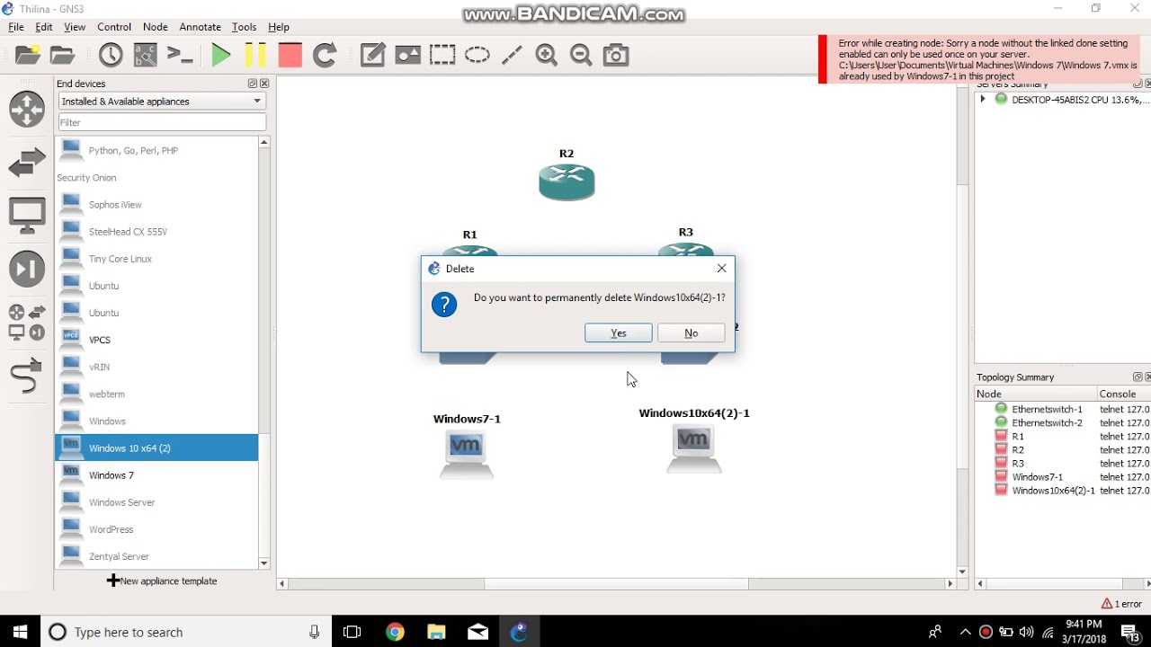
Task: Select the Draw rectangle tool
Action: pyautogui.click(x=442, y=56)
